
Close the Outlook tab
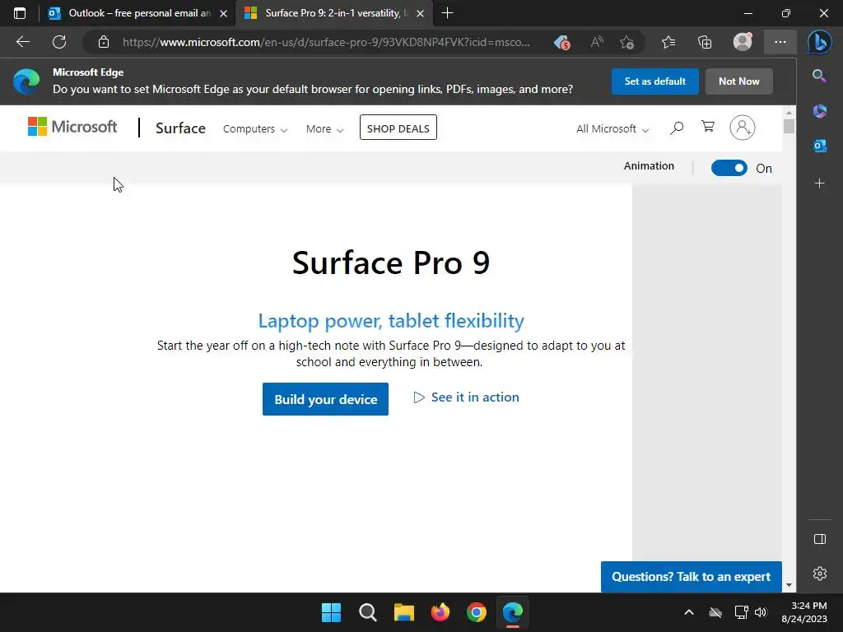[224, 13]
